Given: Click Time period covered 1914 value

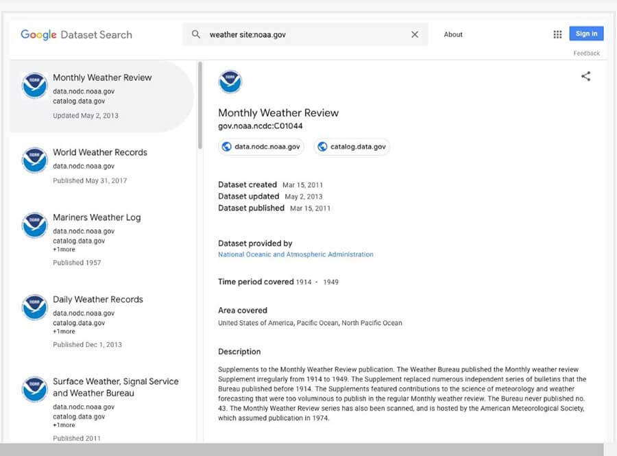Looking at the screenshot, I should (304, 282).
